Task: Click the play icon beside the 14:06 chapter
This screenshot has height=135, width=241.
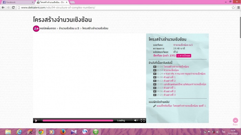Action: [155, 91]
